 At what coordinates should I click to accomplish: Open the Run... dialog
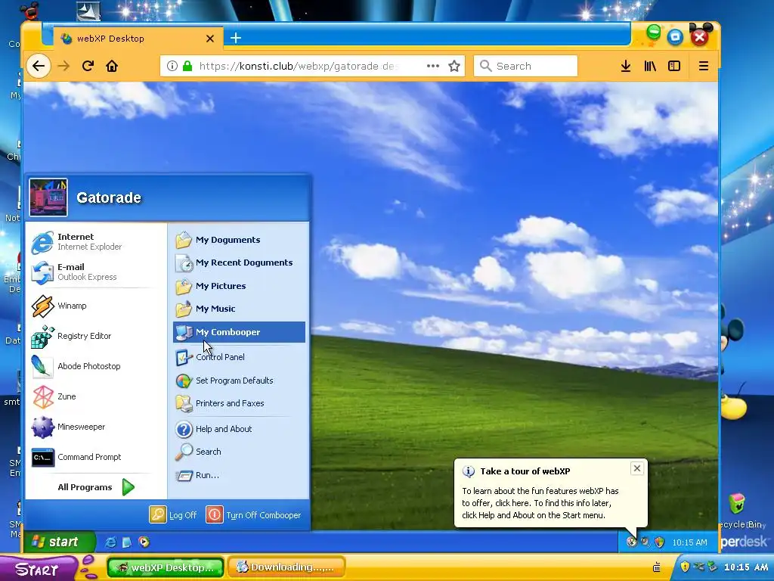(x=239, y=475)
